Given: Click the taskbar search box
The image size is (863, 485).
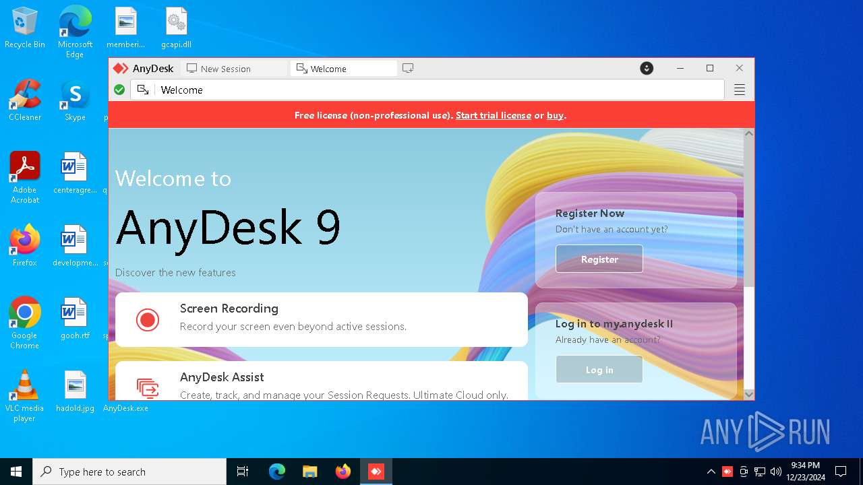Looking at the screenshot, I should [x=129, y=472].
